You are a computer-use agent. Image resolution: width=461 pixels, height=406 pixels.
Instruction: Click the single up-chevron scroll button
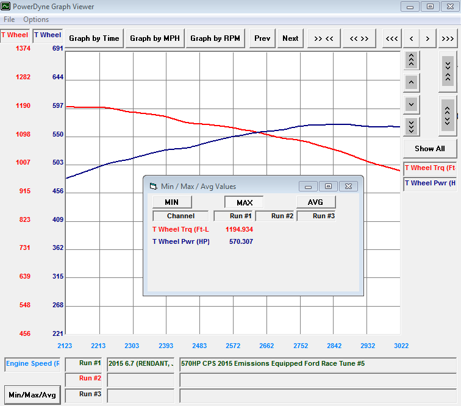click(x=412, y=82)
